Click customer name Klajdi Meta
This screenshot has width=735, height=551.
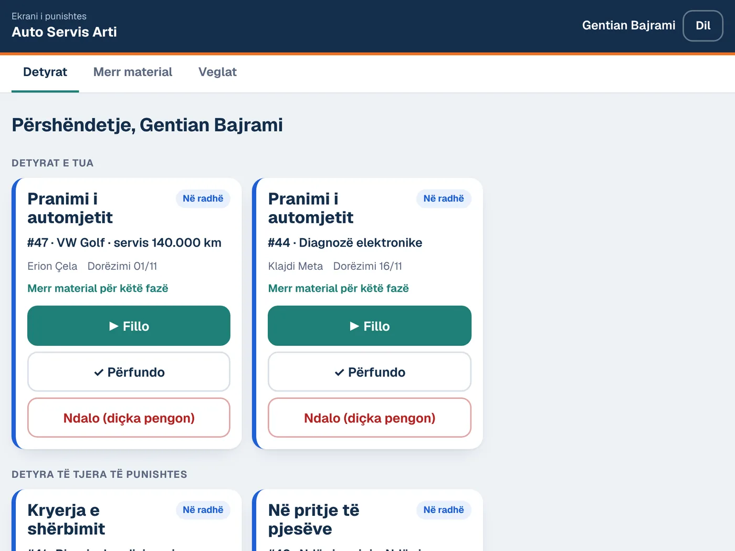point(295,266)
